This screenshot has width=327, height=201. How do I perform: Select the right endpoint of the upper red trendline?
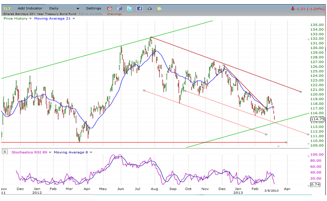coord(300,92)
